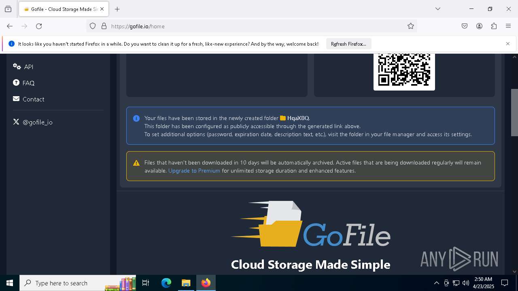518x291 pixels.
Task: Click the FAQ question mark icon
Action: point(16,82)
